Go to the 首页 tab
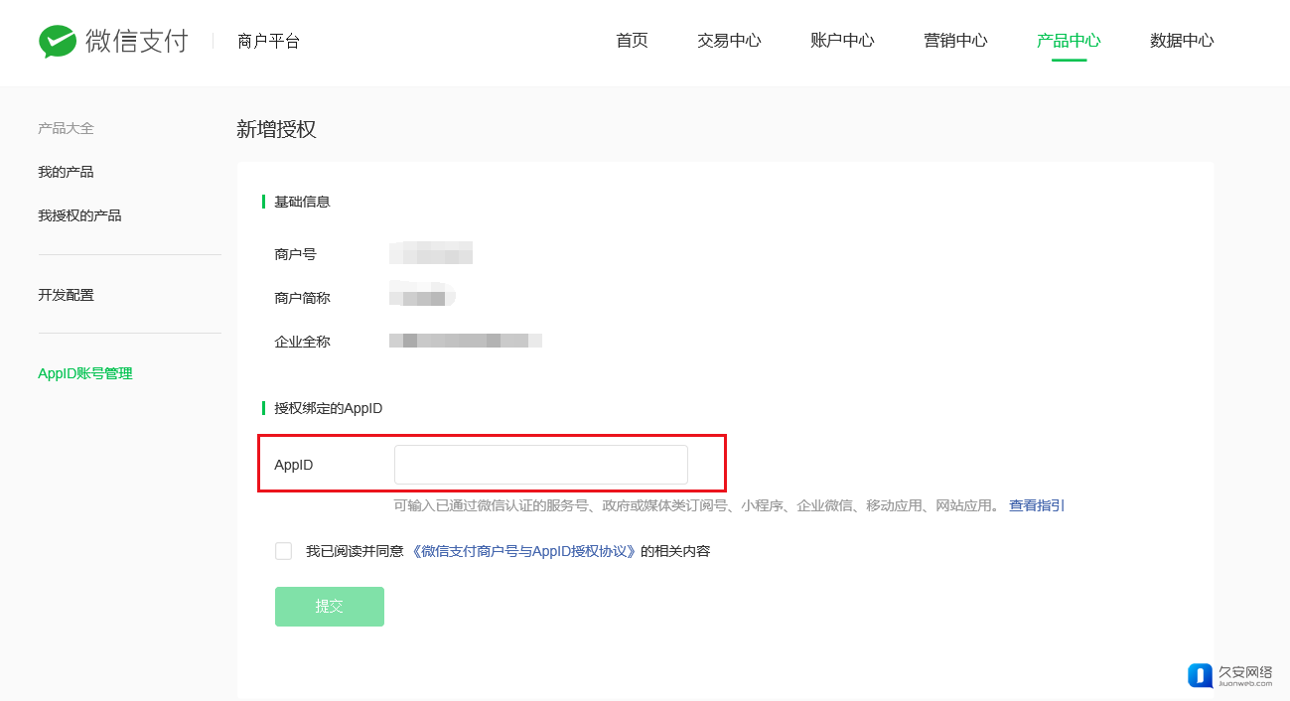This screenshot has height=701, width=1290. [x=632, y=41]
